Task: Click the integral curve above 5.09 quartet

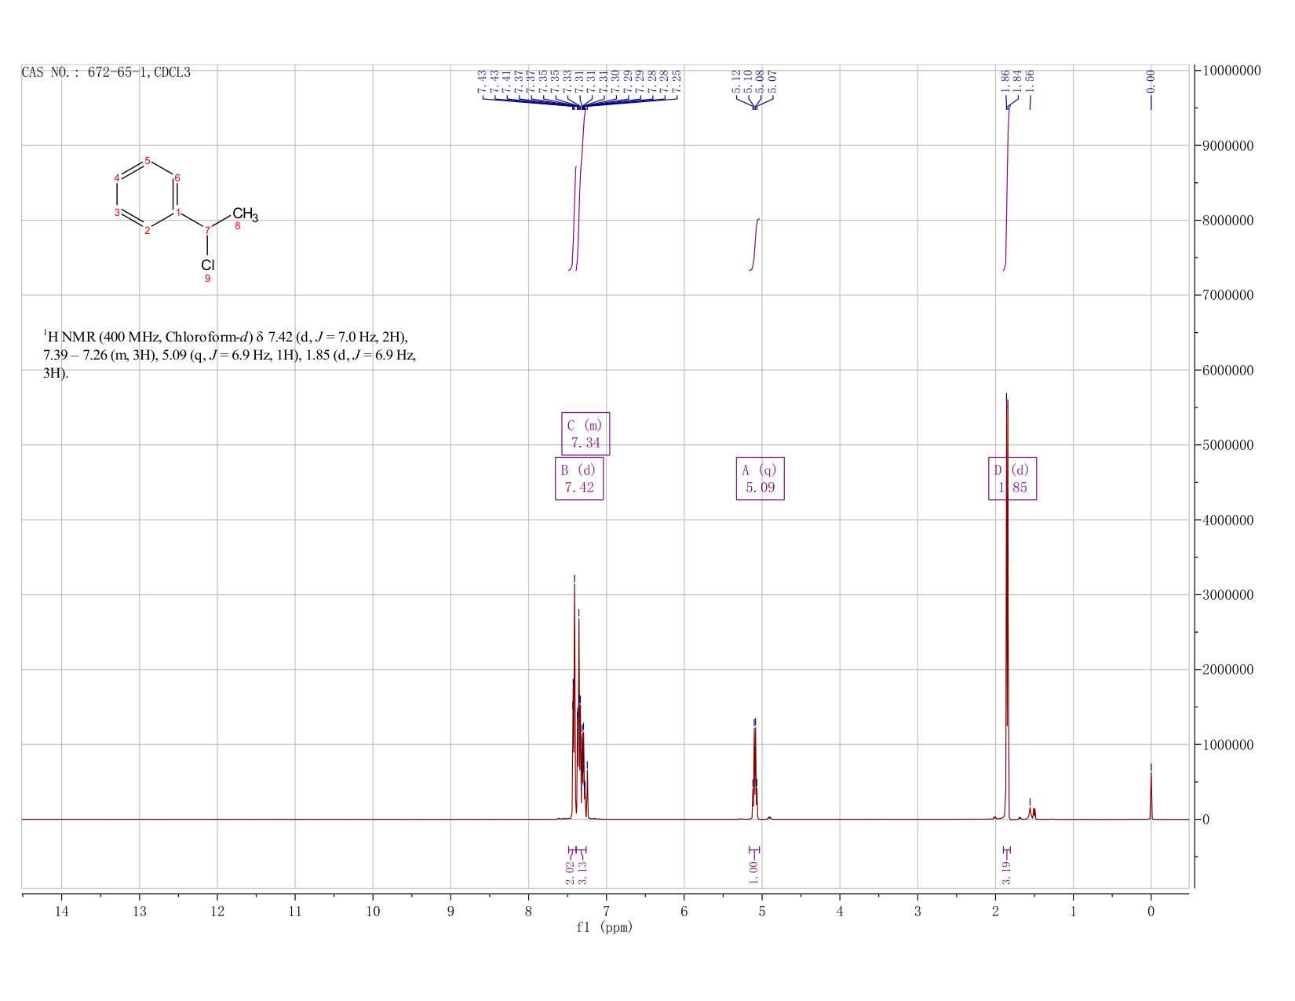Action: pos(754,244)
